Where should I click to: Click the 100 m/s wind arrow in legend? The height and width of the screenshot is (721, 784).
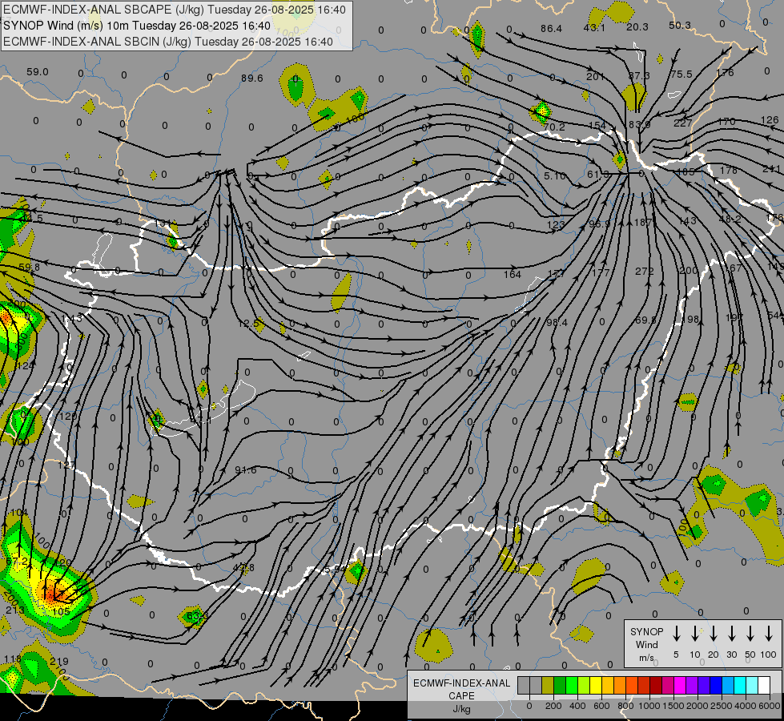tap(769, 634)
